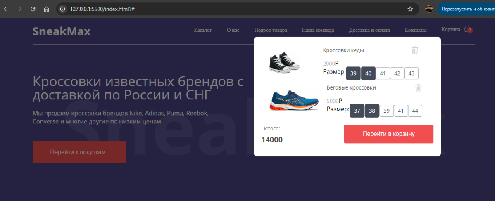495x201 pixels.
Task: Deselect size 39 for Кроссовки кеды
Action: tap(353, 73)
